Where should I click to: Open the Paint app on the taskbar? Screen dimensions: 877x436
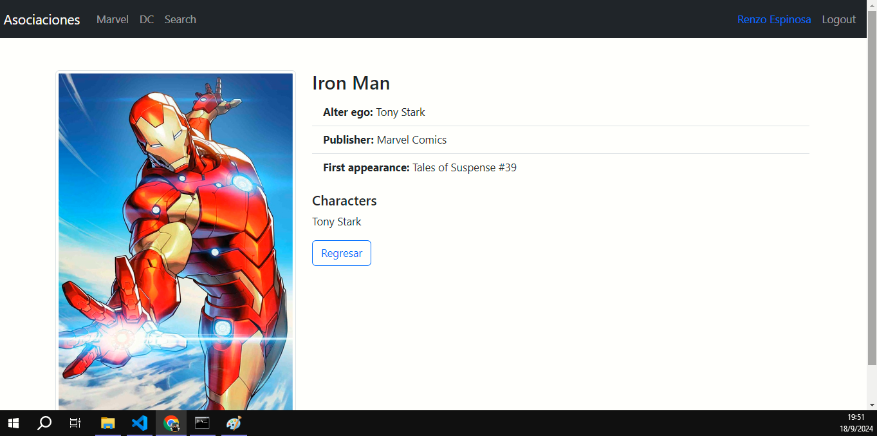[234, 423]
